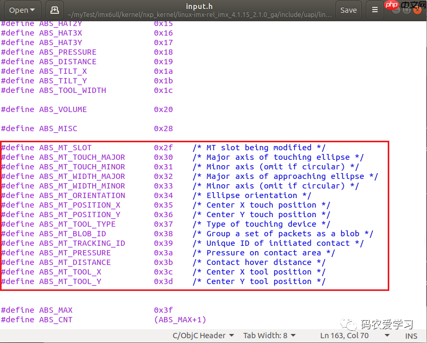The width and height of the screenshot is (427, 343).
Task: Click ABS_MT_POSITION_X identifier
Action: click(80, 205)
